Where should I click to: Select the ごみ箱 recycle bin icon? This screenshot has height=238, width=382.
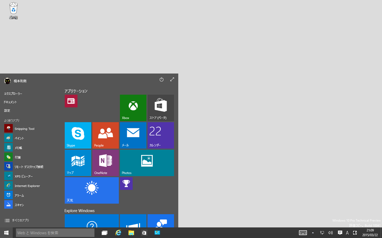[13, 11]
